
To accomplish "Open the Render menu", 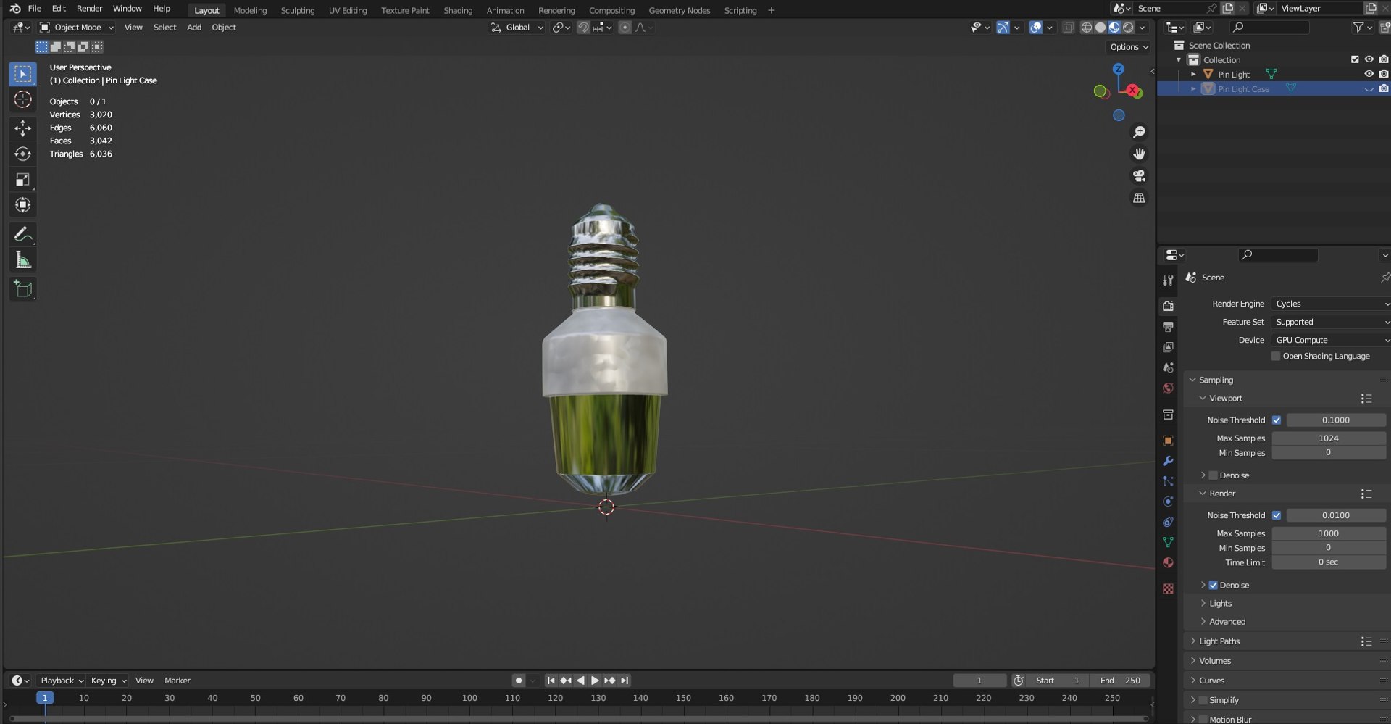I will tap(89, 9).
